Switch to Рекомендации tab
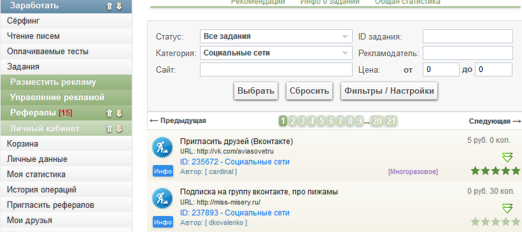Viewport: 522px width, 232px height. pos(258,2)
